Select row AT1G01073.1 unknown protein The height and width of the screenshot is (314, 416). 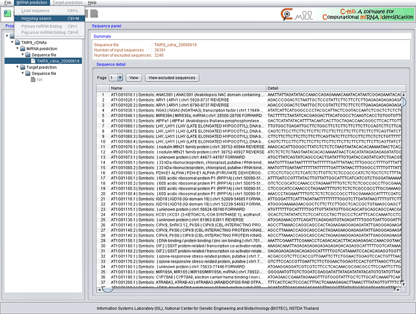pyautogui.click(x=249, y=157)
